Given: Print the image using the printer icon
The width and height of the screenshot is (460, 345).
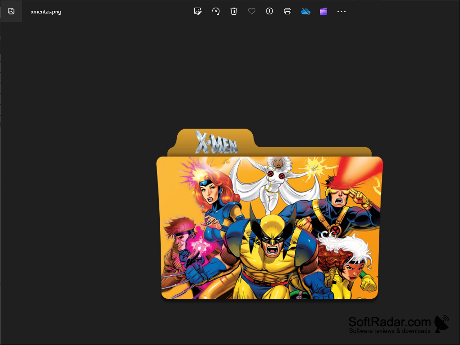Looking at the screenshot, I should pos(288,12).
